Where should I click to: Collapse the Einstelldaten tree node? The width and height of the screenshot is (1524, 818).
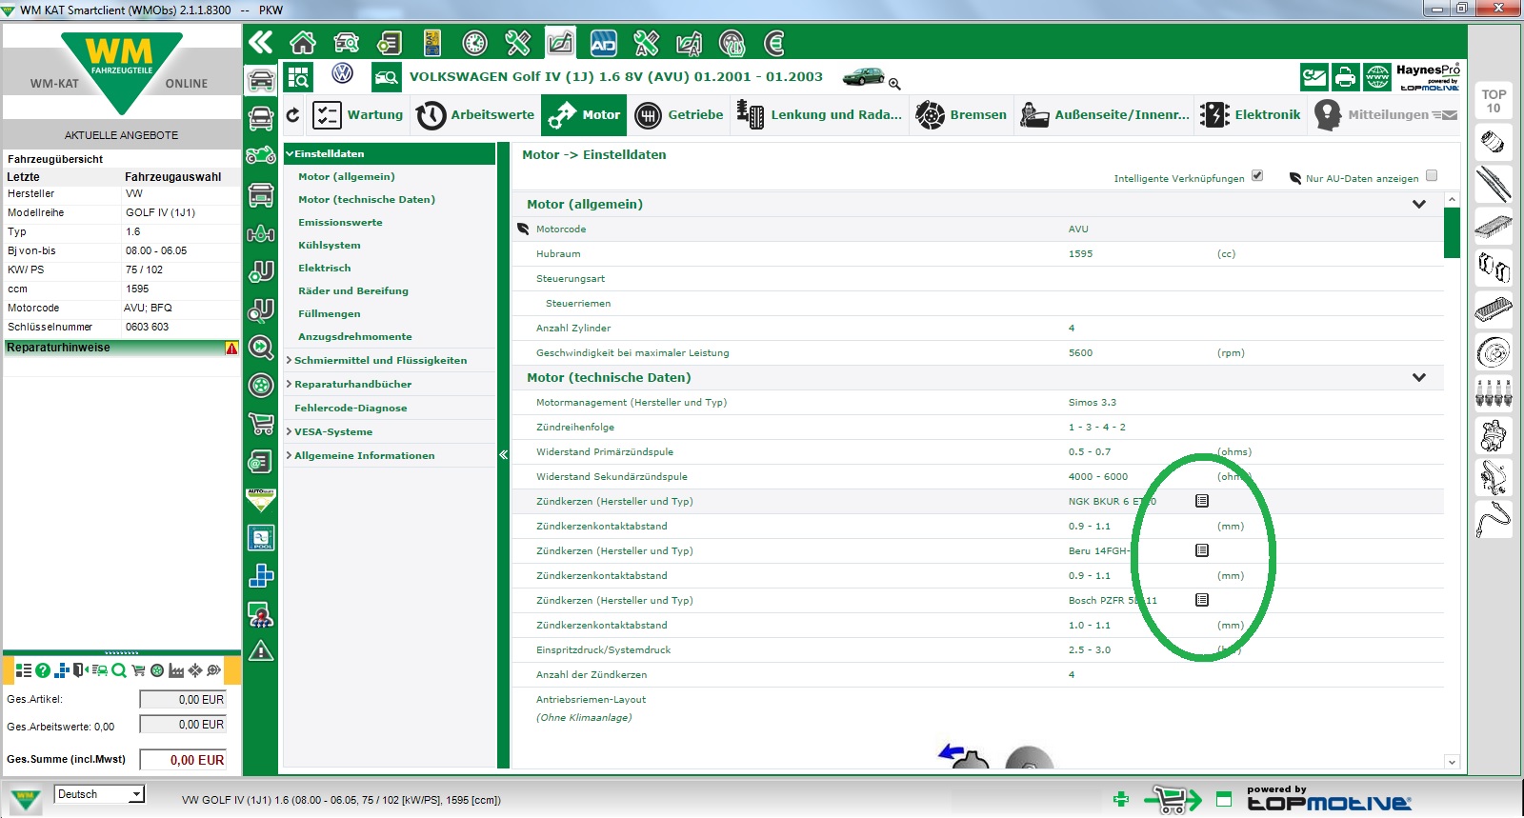tap(290, 153)
